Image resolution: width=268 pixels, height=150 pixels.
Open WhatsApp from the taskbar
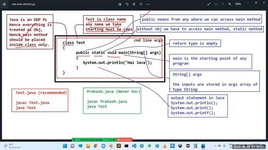tap(149, 146)
